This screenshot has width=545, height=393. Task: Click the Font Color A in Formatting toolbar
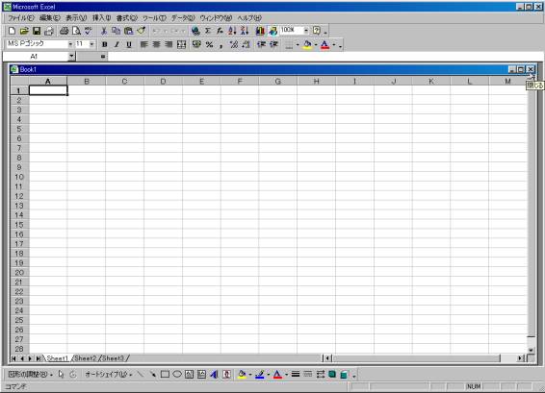pyautogui.click(x=325, y=44)
